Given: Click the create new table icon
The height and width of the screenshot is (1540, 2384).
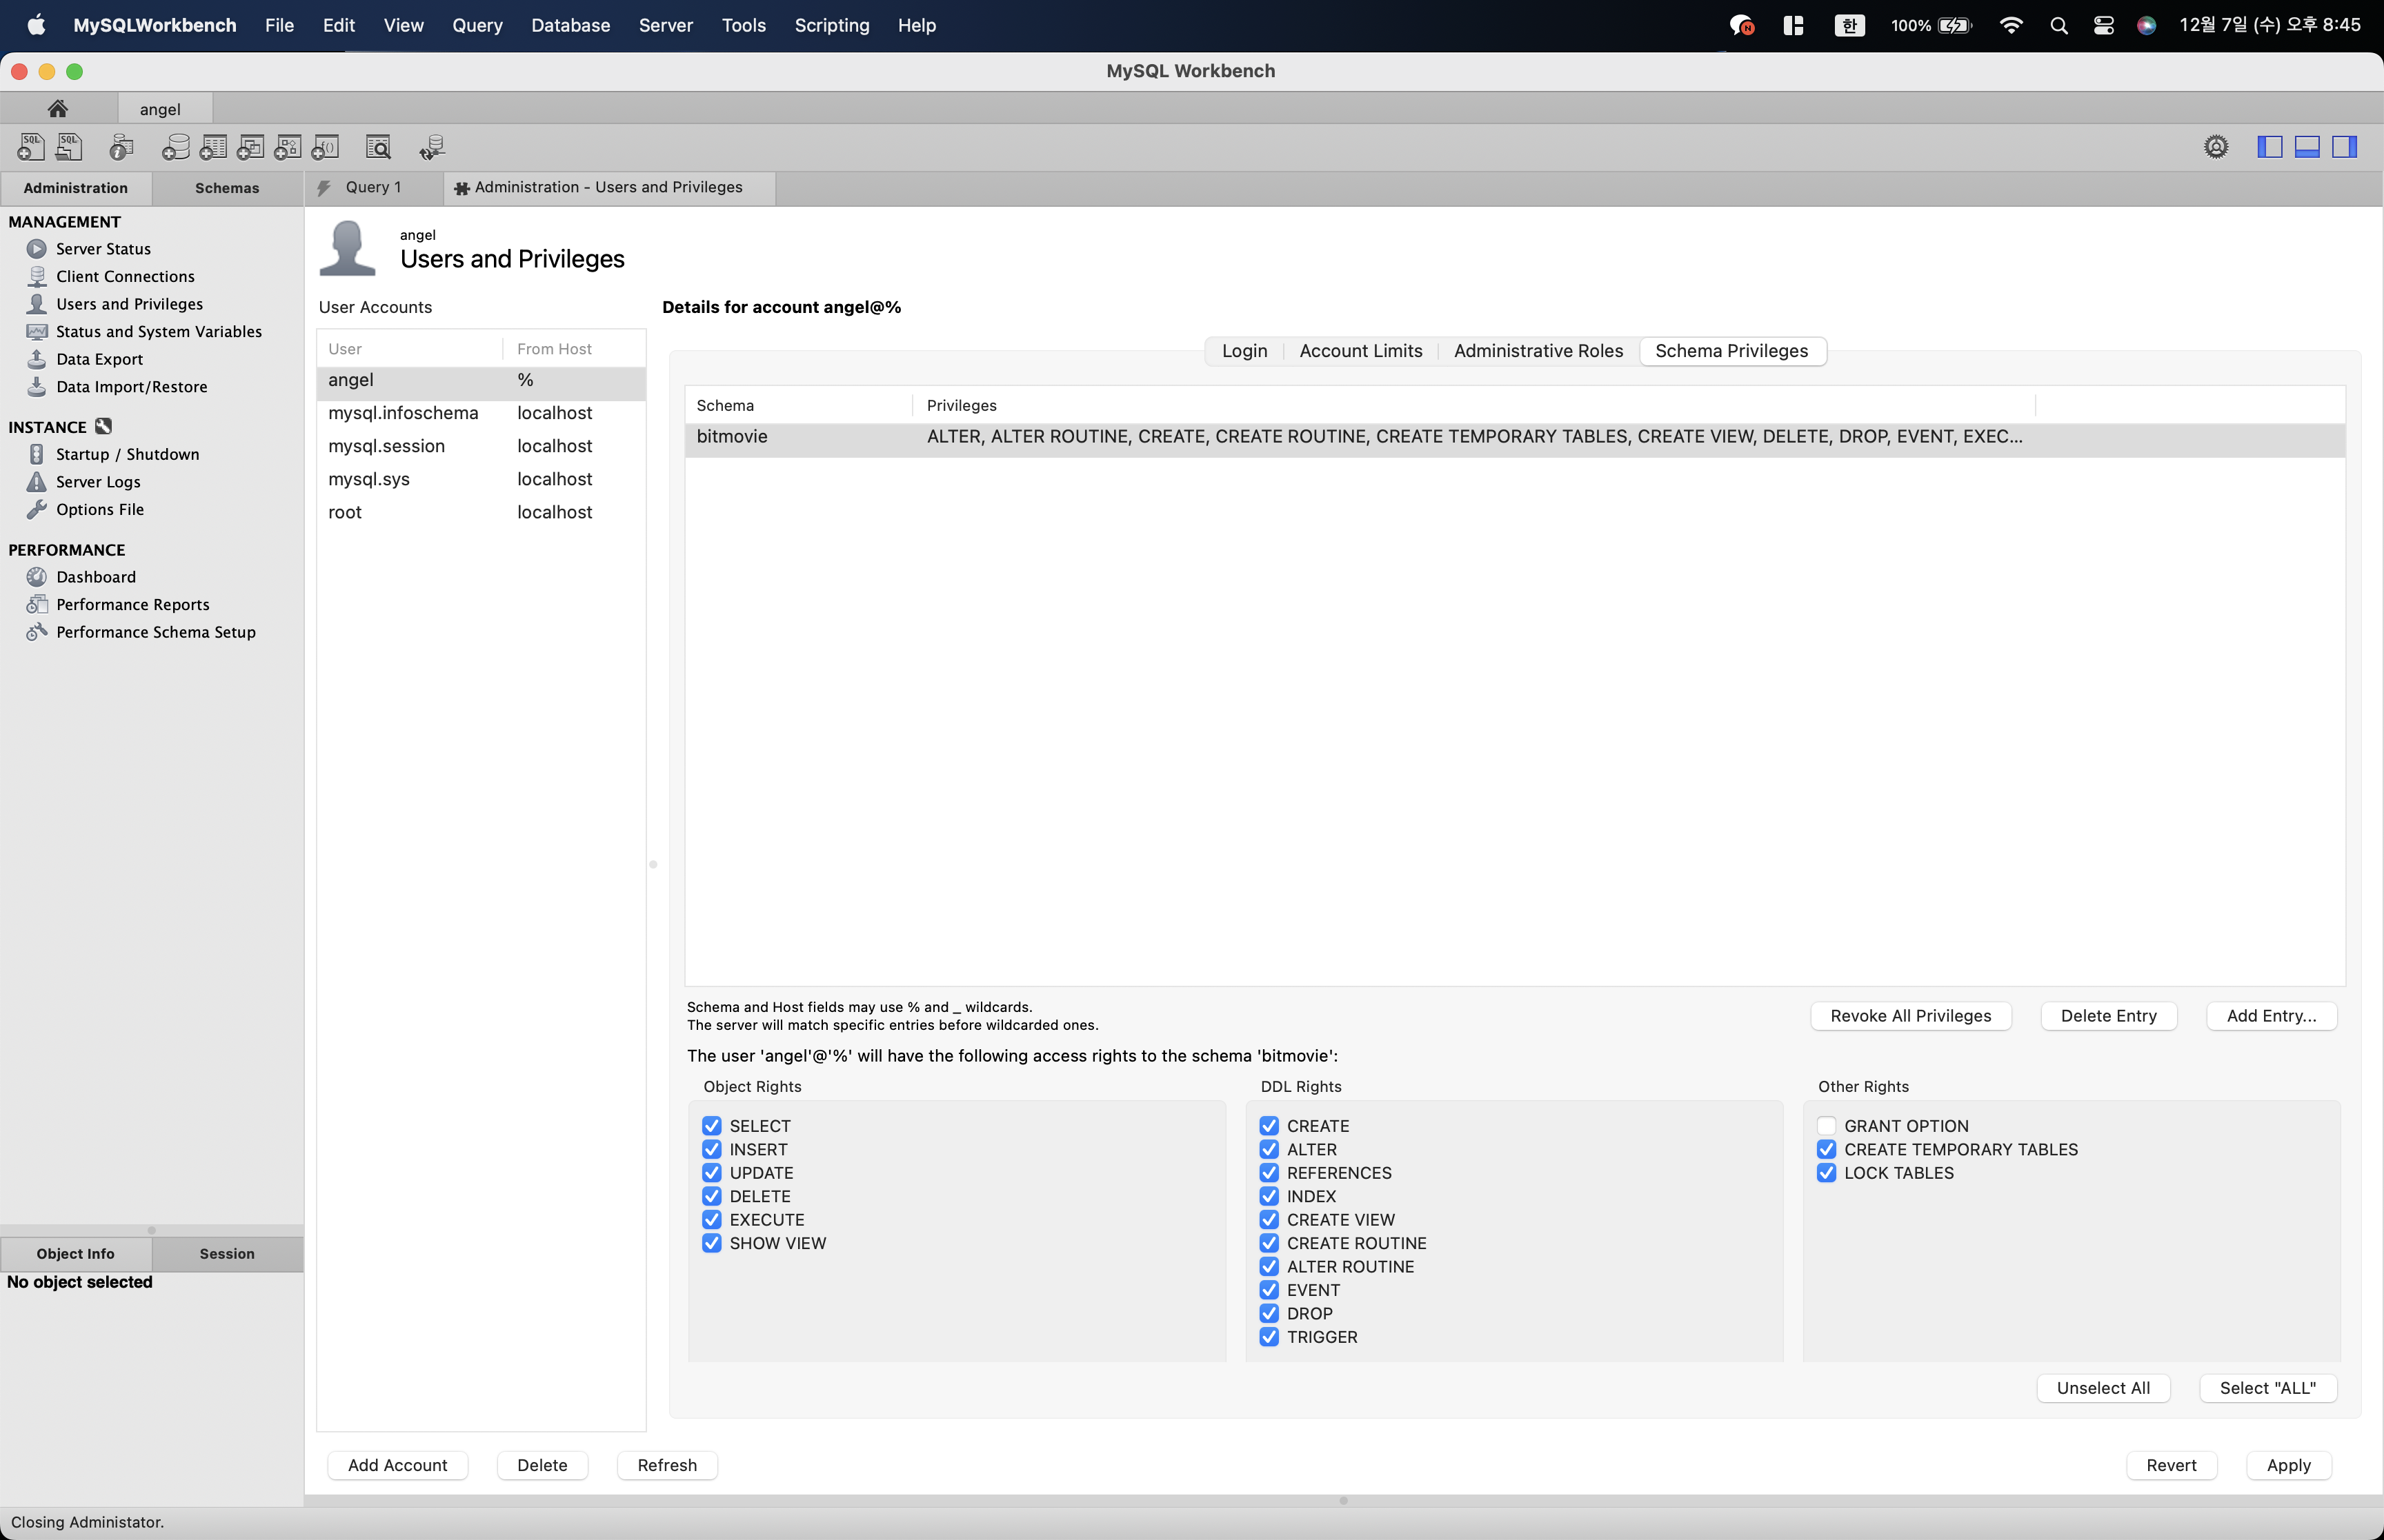Looking at the screenshot, I should (x=213, y=147).
